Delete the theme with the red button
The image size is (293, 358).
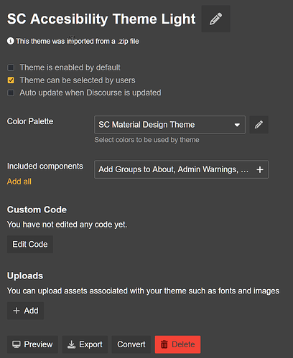(x=177, y=344)
